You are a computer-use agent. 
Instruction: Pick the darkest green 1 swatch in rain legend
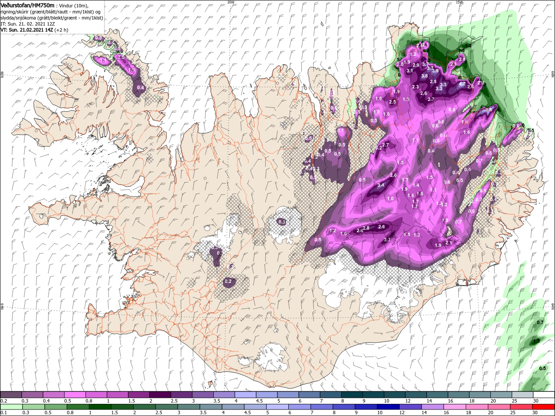tap(100, 406)
